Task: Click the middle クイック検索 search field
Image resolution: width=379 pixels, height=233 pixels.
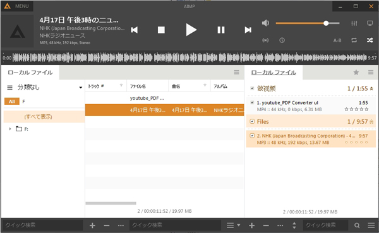Action: pyautogui.click(x=175, y=225)
